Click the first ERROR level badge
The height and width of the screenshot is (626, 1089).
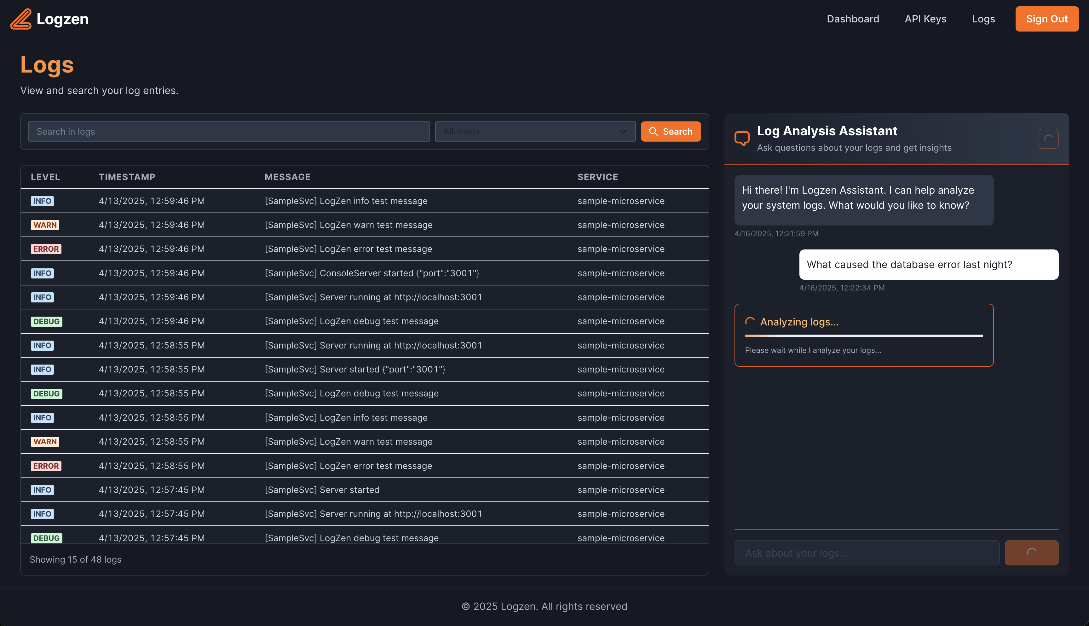46,249
